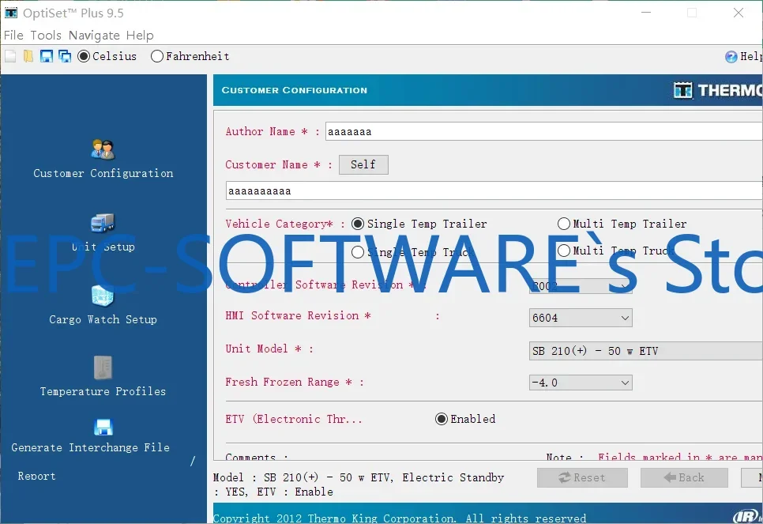Open the Unit Model combo box
The width and height of the screenshot is (763, 524).
646,351
